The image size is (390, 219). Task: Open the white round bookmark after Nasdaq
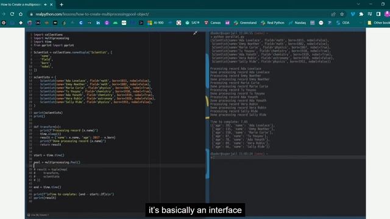pyautogui.click(x=321, y=23)
